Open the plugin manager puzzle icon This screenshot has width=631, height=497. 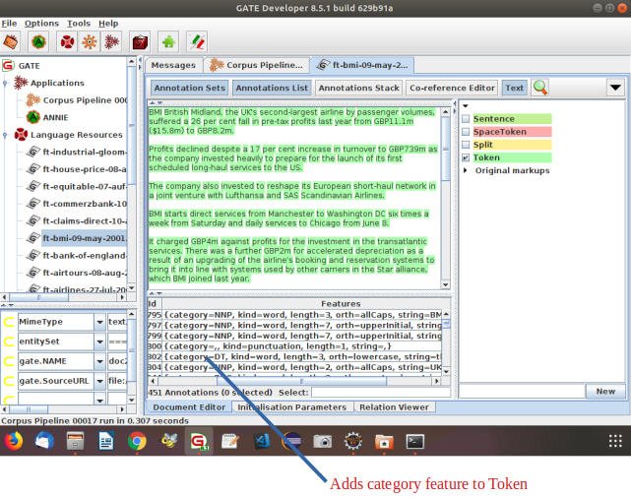coord(168,42)
